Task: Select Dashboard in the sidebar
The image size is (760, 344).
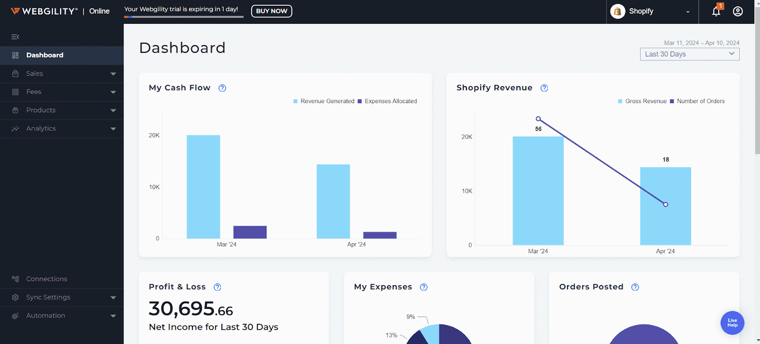Action: 45,55
